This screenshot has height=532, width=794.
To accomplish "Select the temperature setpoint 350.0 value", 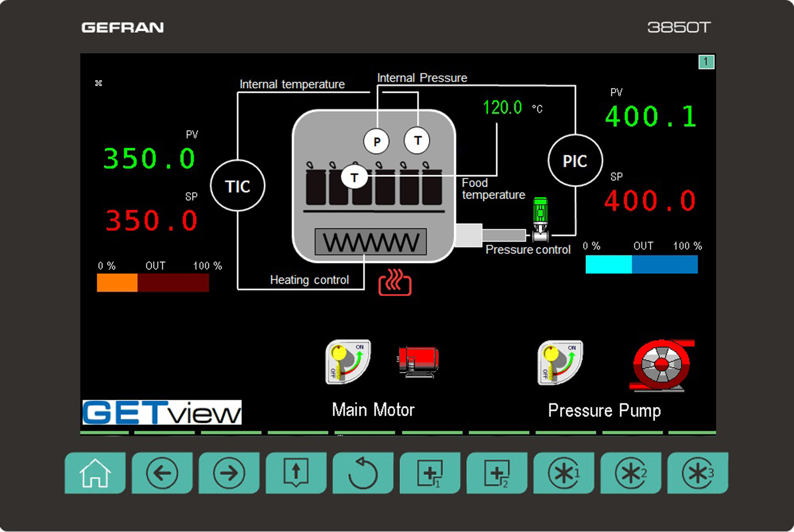I will pyautogui.click(x=152, y=221).
